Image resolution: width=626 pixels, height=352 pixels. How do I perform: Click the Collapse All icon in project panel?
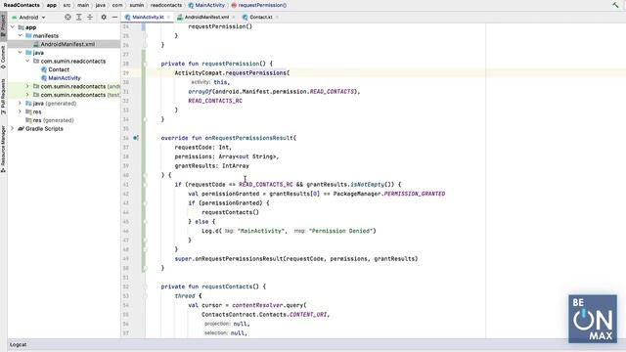pos(90,18)
